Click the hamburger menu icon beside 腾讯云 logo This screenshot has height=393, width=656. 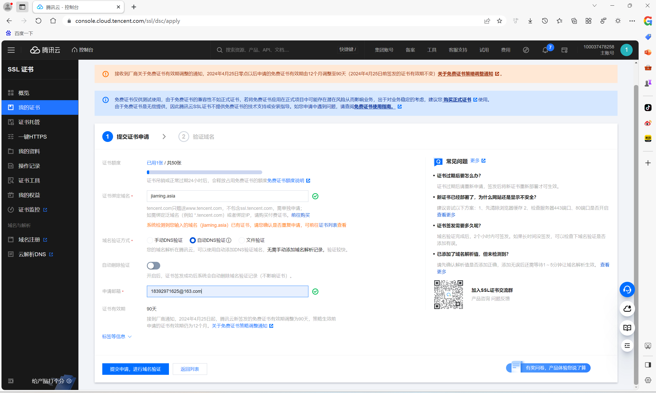(11, 50)
